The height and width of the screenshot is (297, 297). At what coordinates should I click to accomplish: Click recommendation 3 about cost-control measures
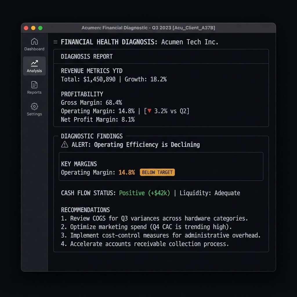(x=161, y=236)
